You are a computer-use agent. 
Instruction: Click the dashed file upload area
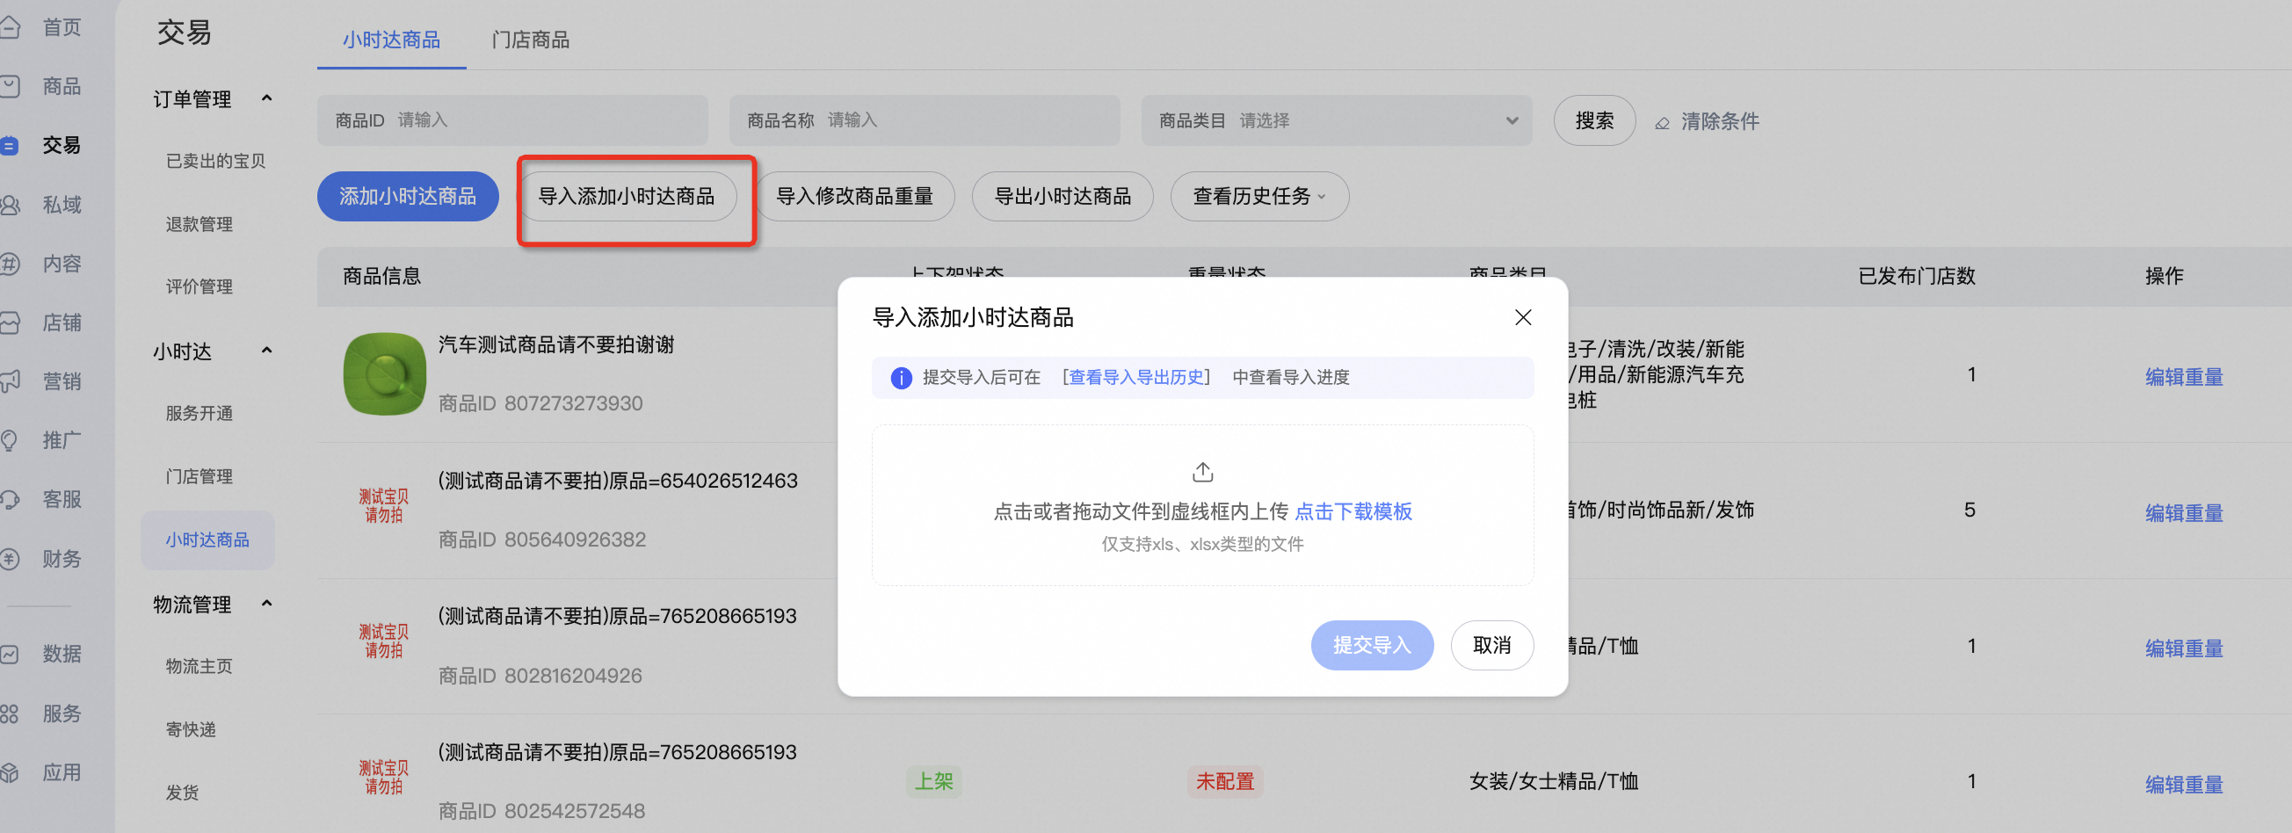(1203, 505)
